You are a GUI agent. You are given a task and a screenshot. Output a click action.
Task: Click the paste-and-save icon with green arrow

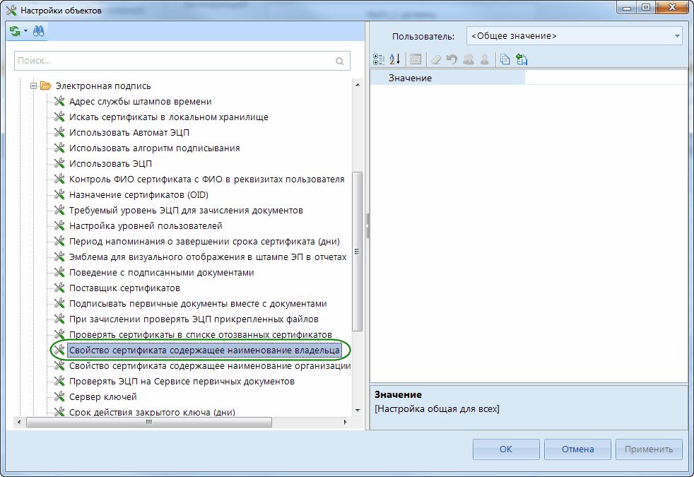(x=522, y=60)
